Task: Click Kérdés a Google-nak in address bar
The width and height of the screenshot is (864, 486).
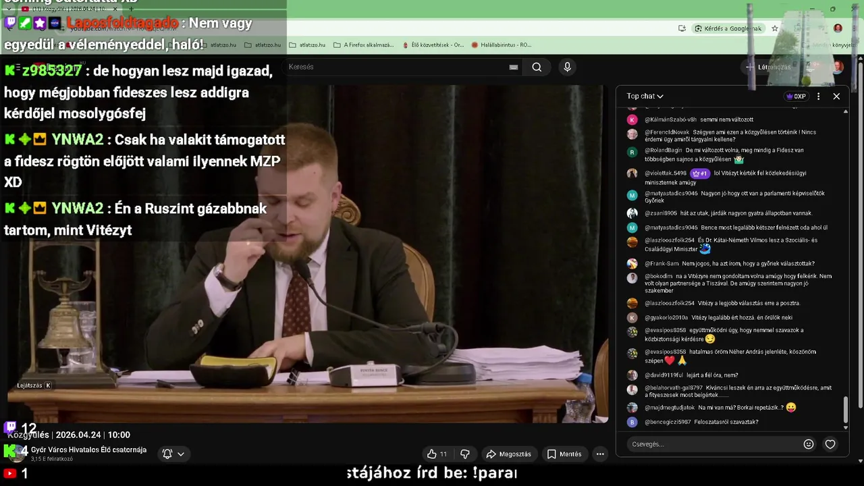Action: point(728,28)
